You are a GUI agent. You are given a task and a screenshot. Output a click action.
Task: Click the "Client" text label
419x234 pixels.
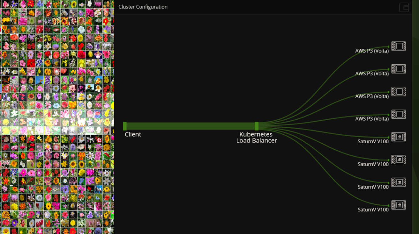click(133, 134)
